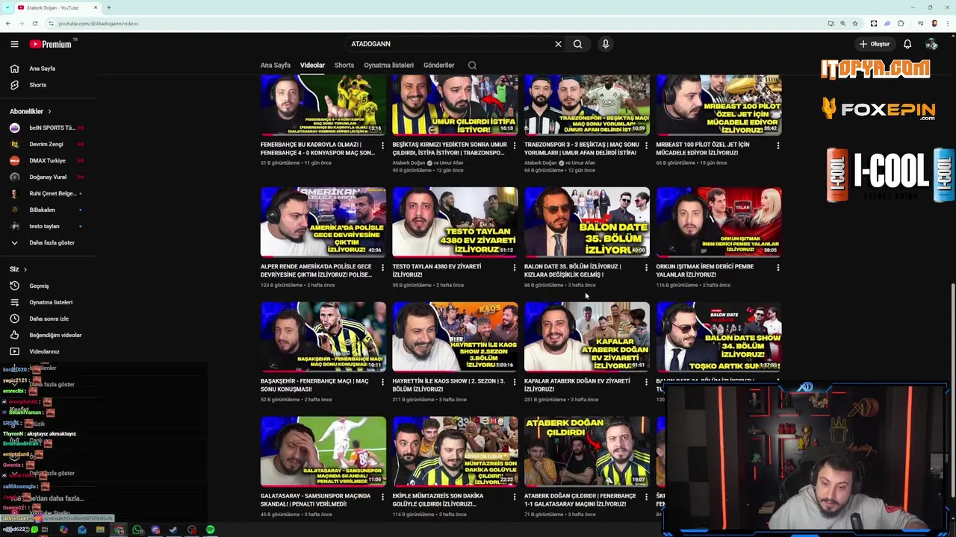Start voice search with the microphone icon

[x=606, y=44]
